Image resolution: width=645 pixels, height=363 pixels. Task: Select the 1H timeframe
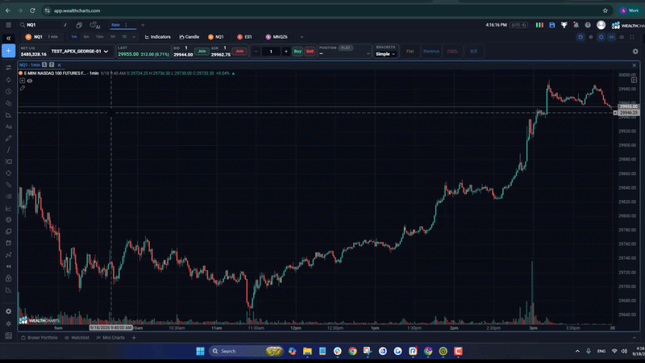pyautogui.click(x=113, y=37)
